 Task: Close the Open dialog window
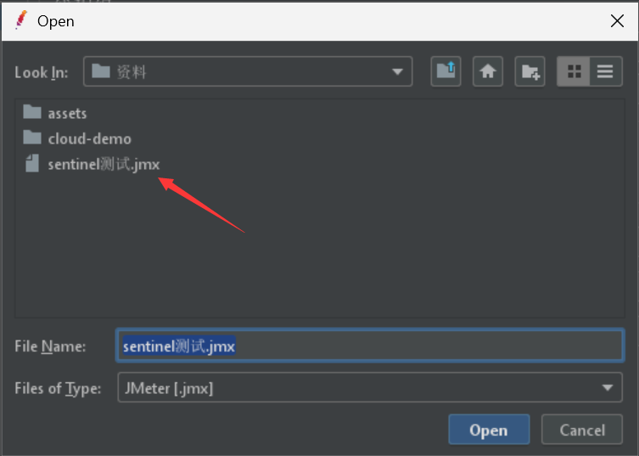[617, 20]
